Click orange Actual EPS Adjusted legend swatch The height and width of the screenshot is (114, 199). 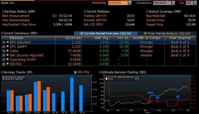point(3,79)
